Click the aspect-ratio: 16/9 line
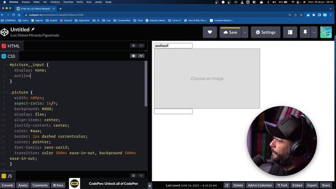This screenshot has width=336, height=189. (36, 103)
